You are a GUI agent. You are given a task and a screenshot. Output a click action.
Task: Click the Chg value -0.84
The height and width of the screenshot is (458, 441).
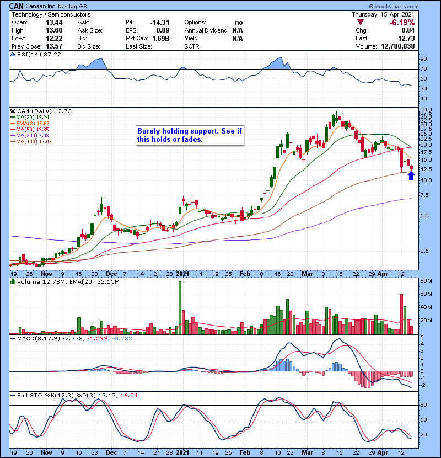tap(407, 30)
